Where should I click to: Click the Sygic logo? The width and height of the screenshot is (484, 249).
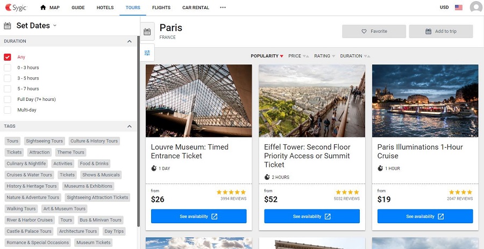coord(16,8)
